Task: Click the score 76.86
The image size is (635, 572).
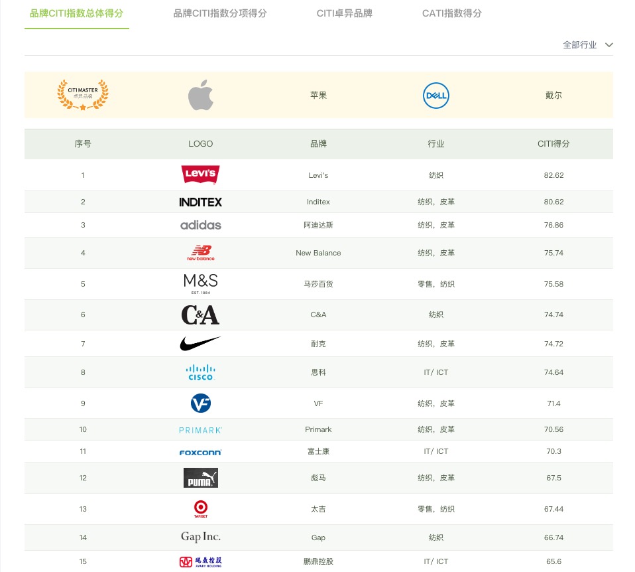Action: pos(553,225)
